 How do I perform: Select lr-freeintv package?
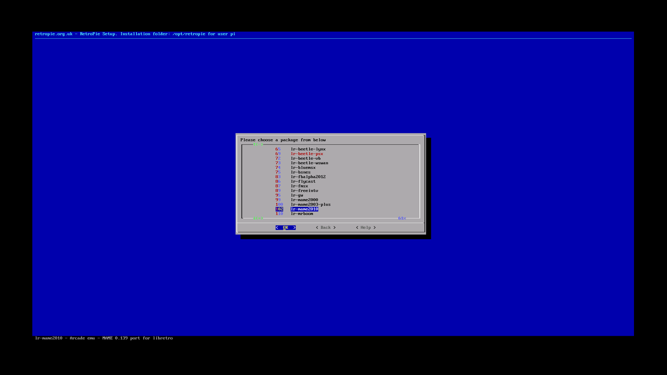(x=304, y=191)
